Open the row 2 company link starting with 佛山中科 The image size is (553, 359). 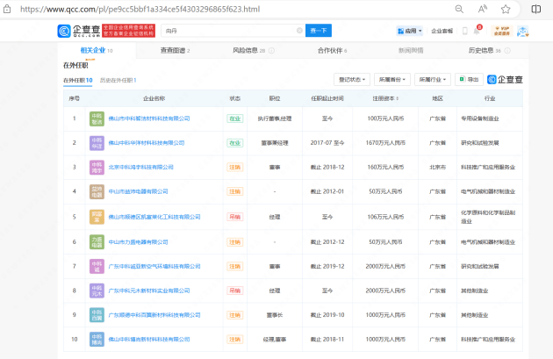click(x=147, y=143)
